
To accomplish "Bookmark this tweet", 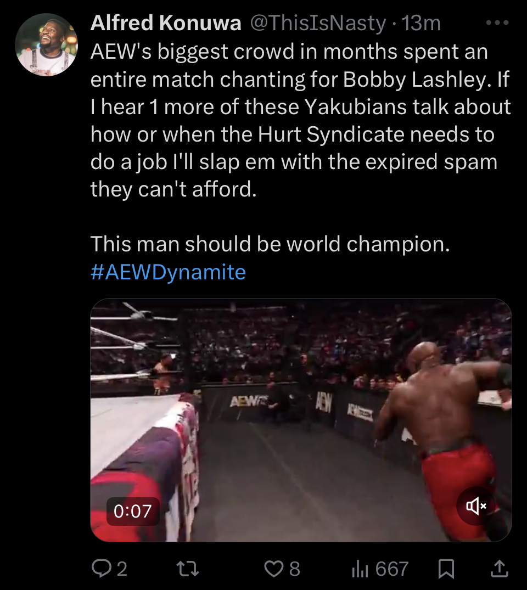I will (446, 569).
